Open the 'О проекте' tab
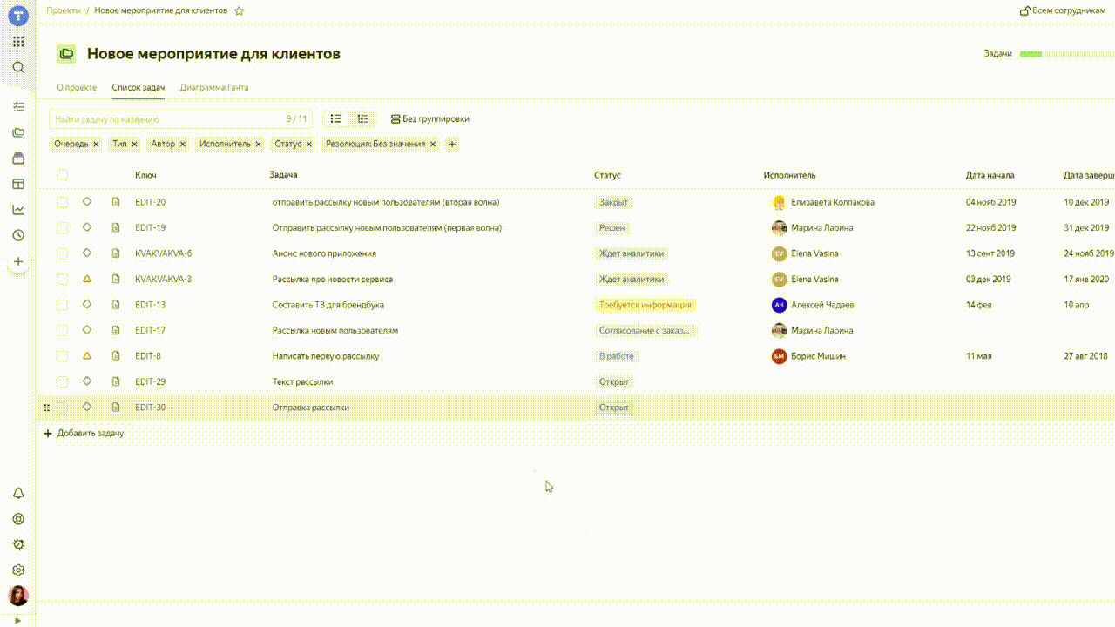Image resolution: width=1115 pixels, height=627 pixels. (x=77, y=88)
